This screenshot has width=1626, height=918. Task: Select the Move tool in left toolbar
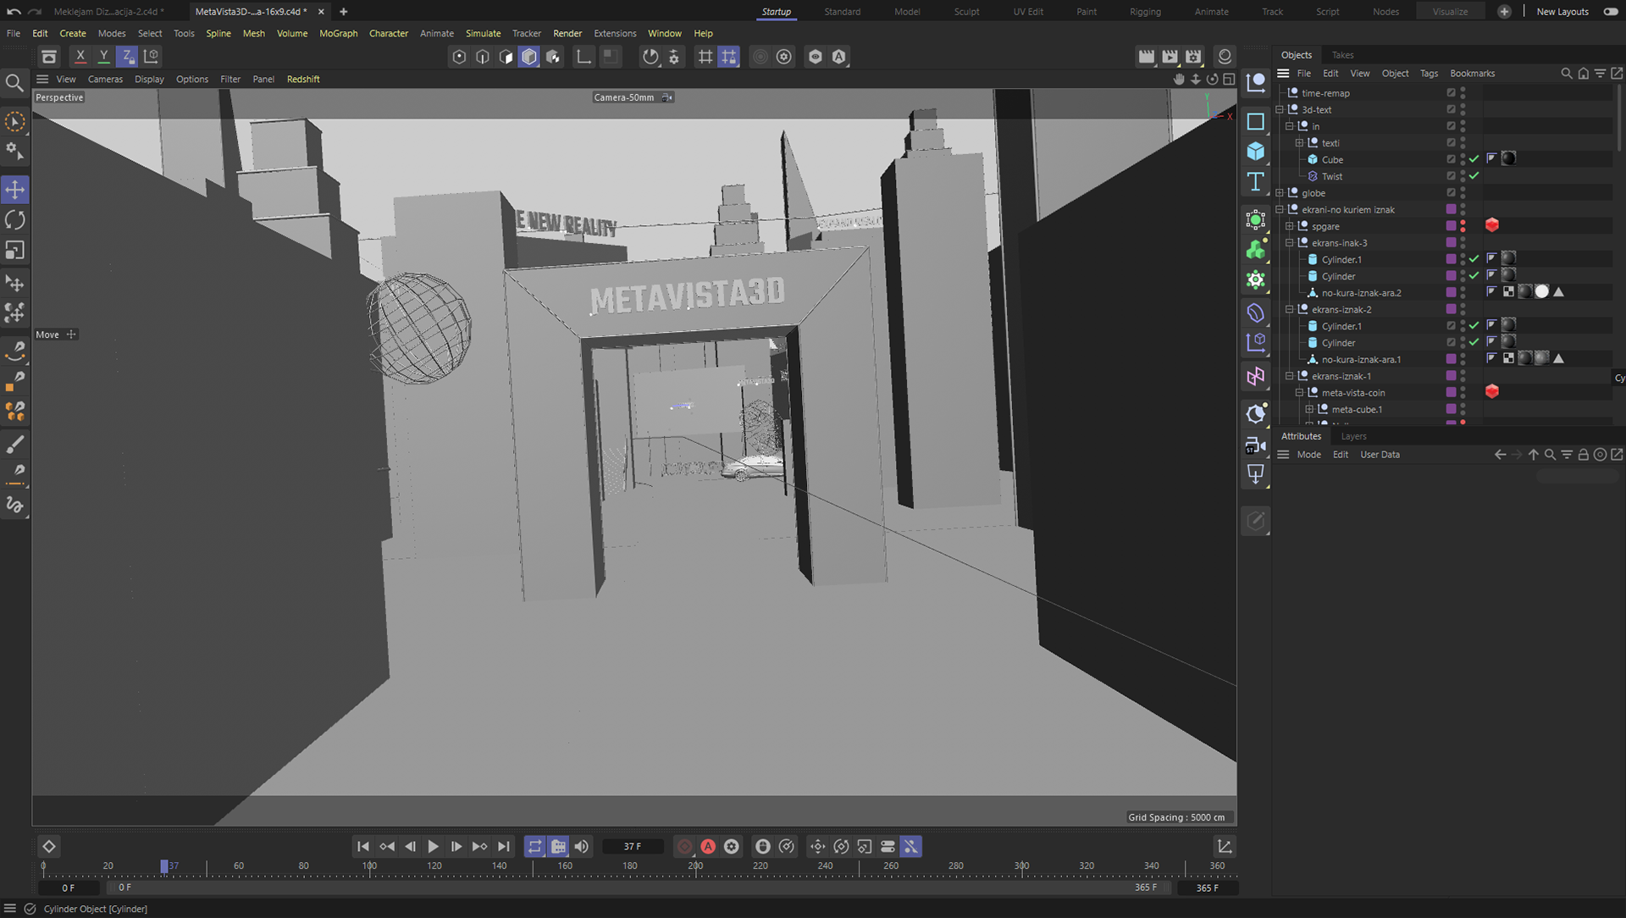tap(15, 190)
